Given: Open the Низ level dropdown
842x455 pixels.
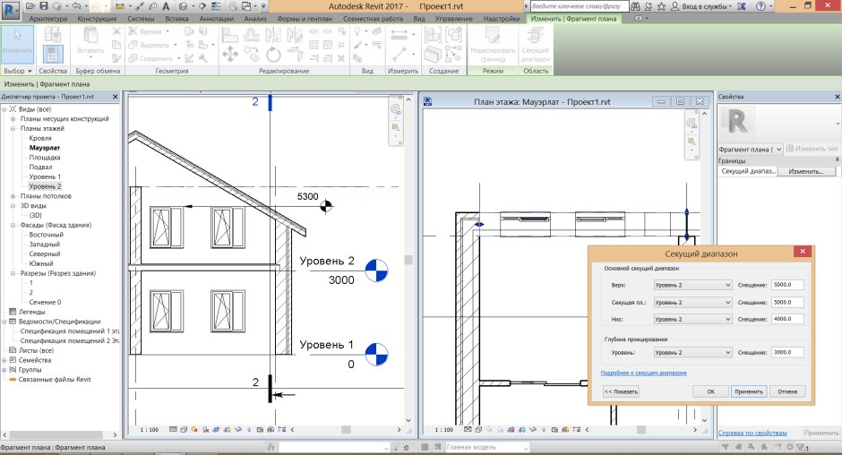Looking at the screenshot, I should [x=692, y=319].
